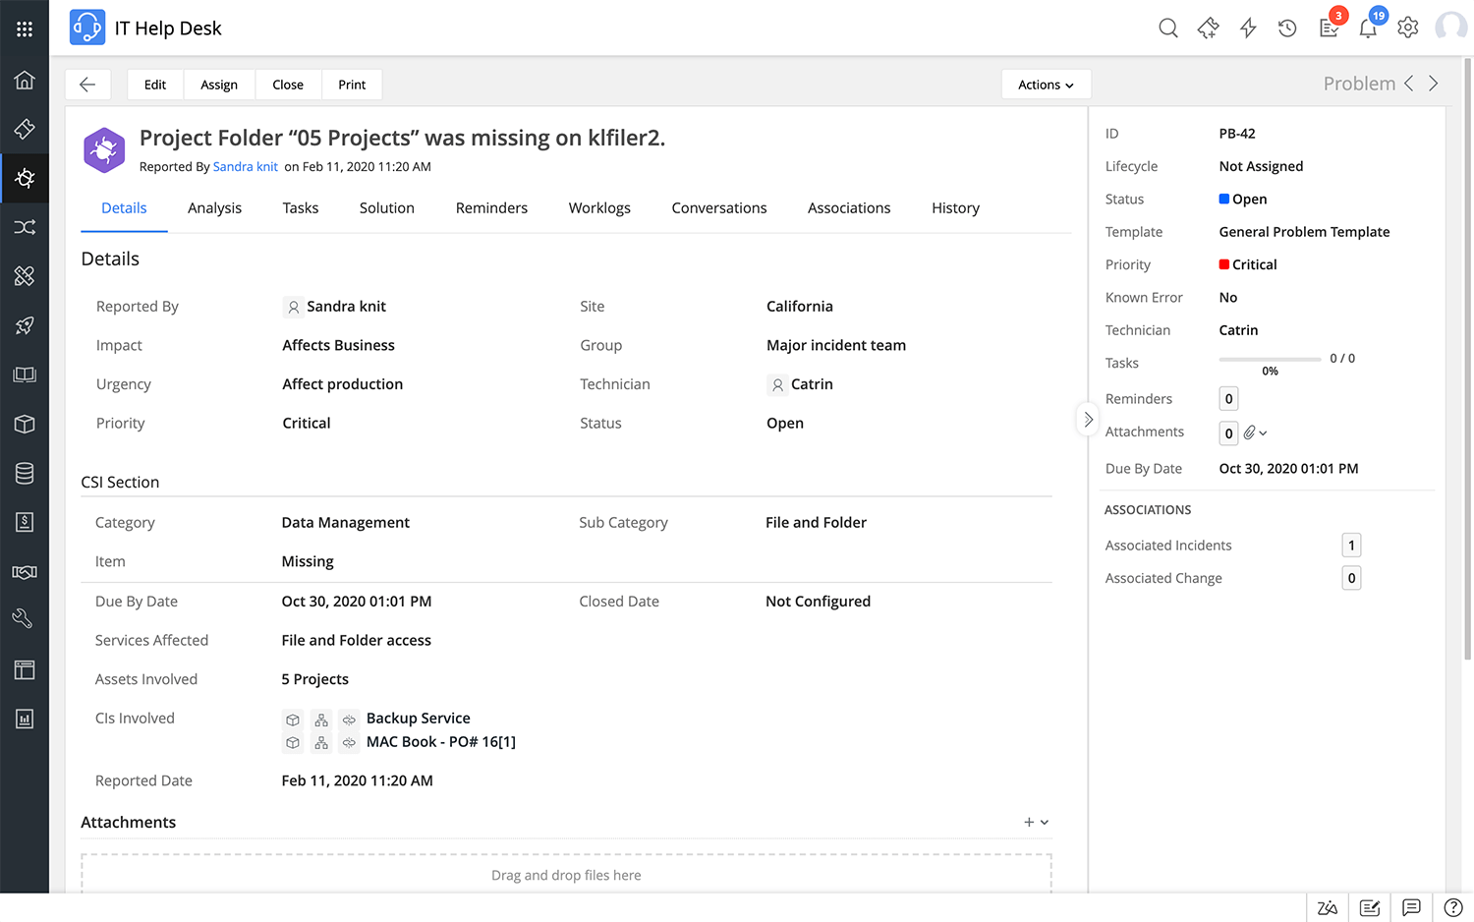Screen dimensions: 1474x922
Task: Open the Actions dropdown
Action: [1046, 85]
